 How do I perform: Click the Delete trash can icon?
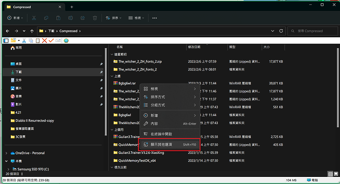tap(95, 18)
